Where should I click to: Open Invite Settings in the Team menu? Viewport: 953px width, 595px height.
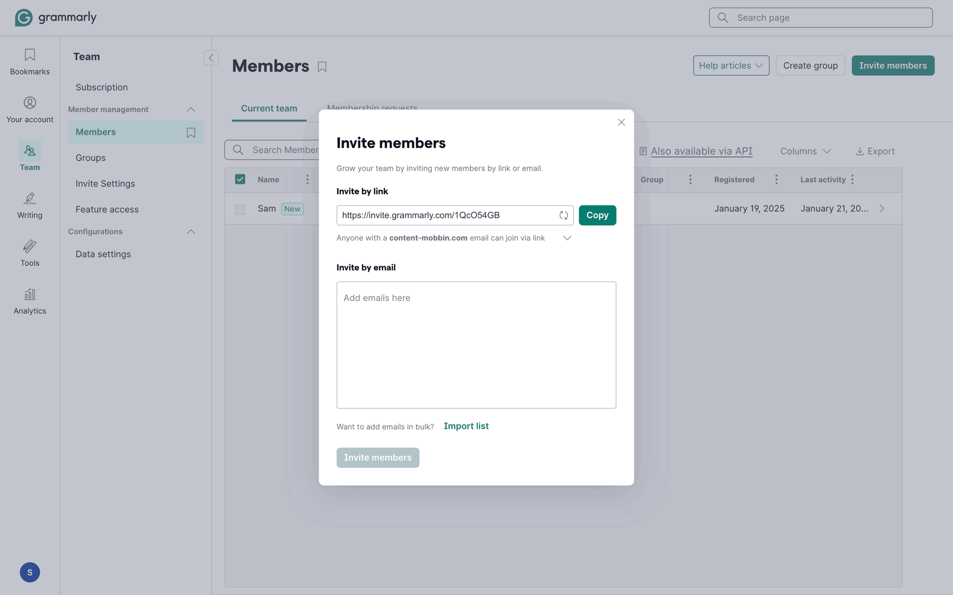(105, 183)
